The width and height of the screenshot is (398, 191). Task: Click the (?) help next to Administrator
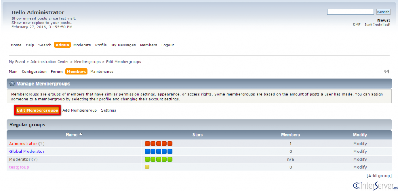[41, 144]
